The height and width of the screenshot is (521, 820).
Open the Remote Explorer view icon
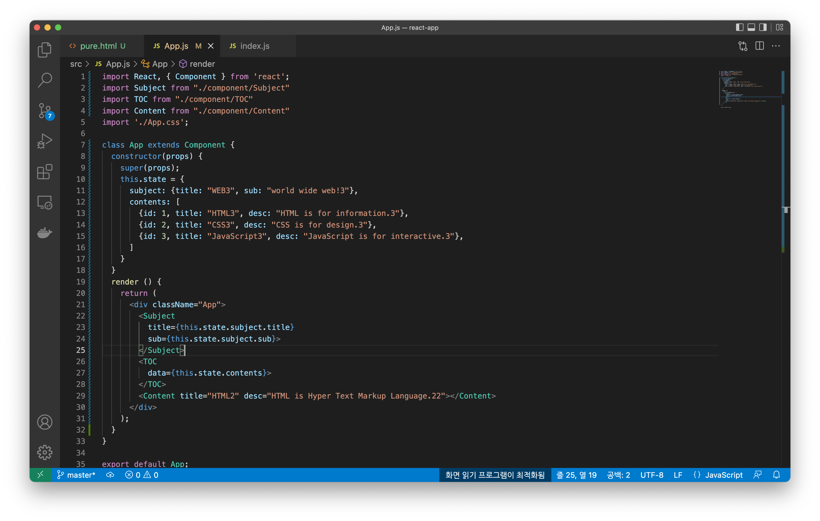coord(45,202)
